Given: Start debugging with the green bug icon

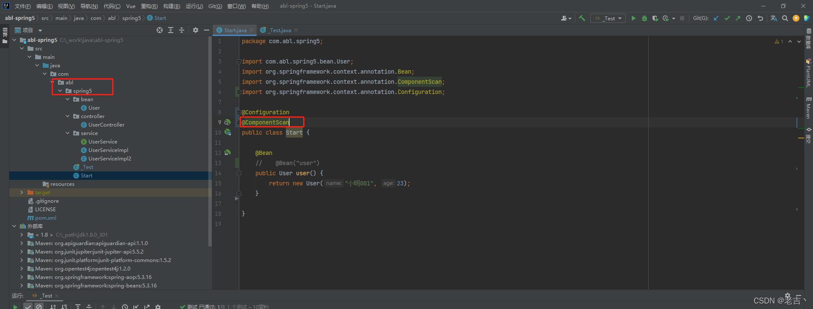Looking at the screenshot, I should click(644, 18).
